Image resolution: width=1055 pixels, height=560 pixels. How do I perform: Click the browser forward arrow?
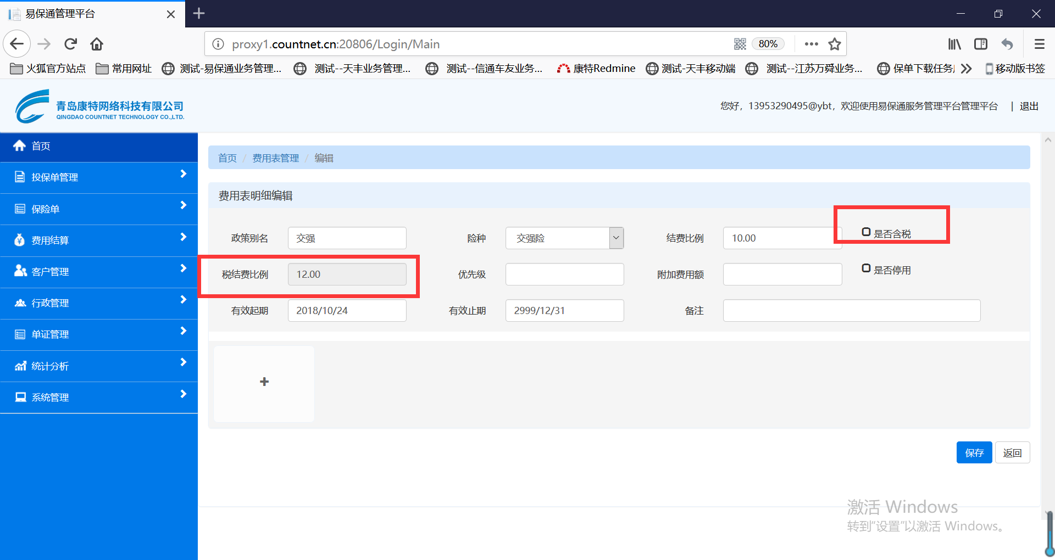44,44
